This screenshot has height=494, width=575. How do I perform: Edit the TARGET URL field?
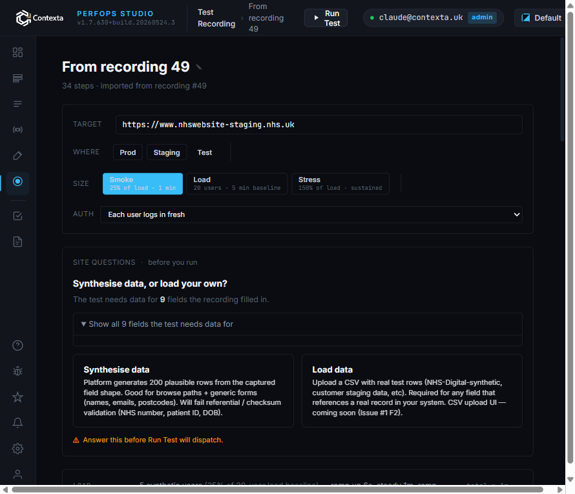pyautogui.click(x=319, y=125)
